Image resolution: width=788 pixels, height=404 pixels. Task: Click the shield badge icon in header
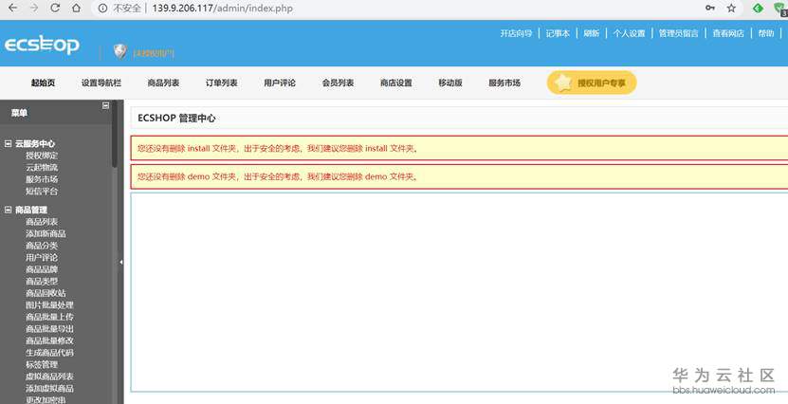click(120, 51)
